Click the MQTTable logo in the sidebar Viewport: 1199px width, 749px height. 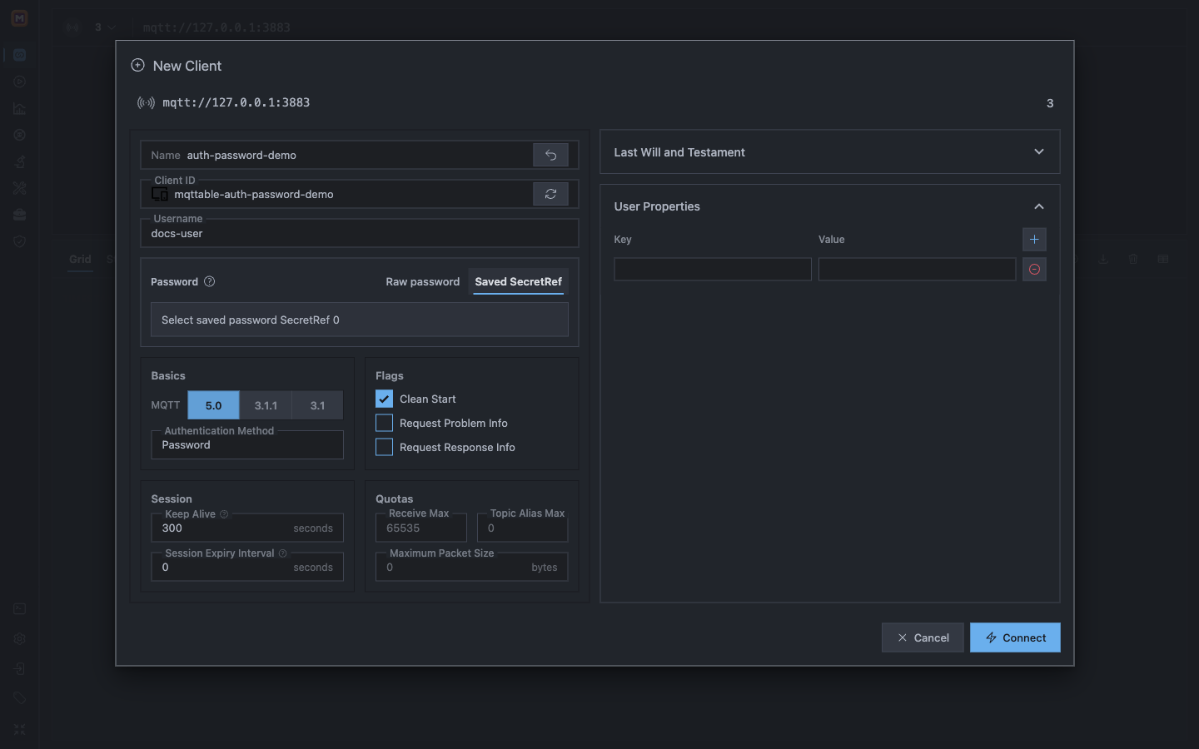pyautogui.click(x=19, y=17)
